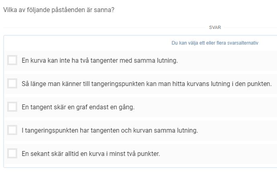Viewport: 277px width, 172px height.
Task: Select checkbox for 'En tangent skär en graf endast en gång'
Action: [12, 107]
